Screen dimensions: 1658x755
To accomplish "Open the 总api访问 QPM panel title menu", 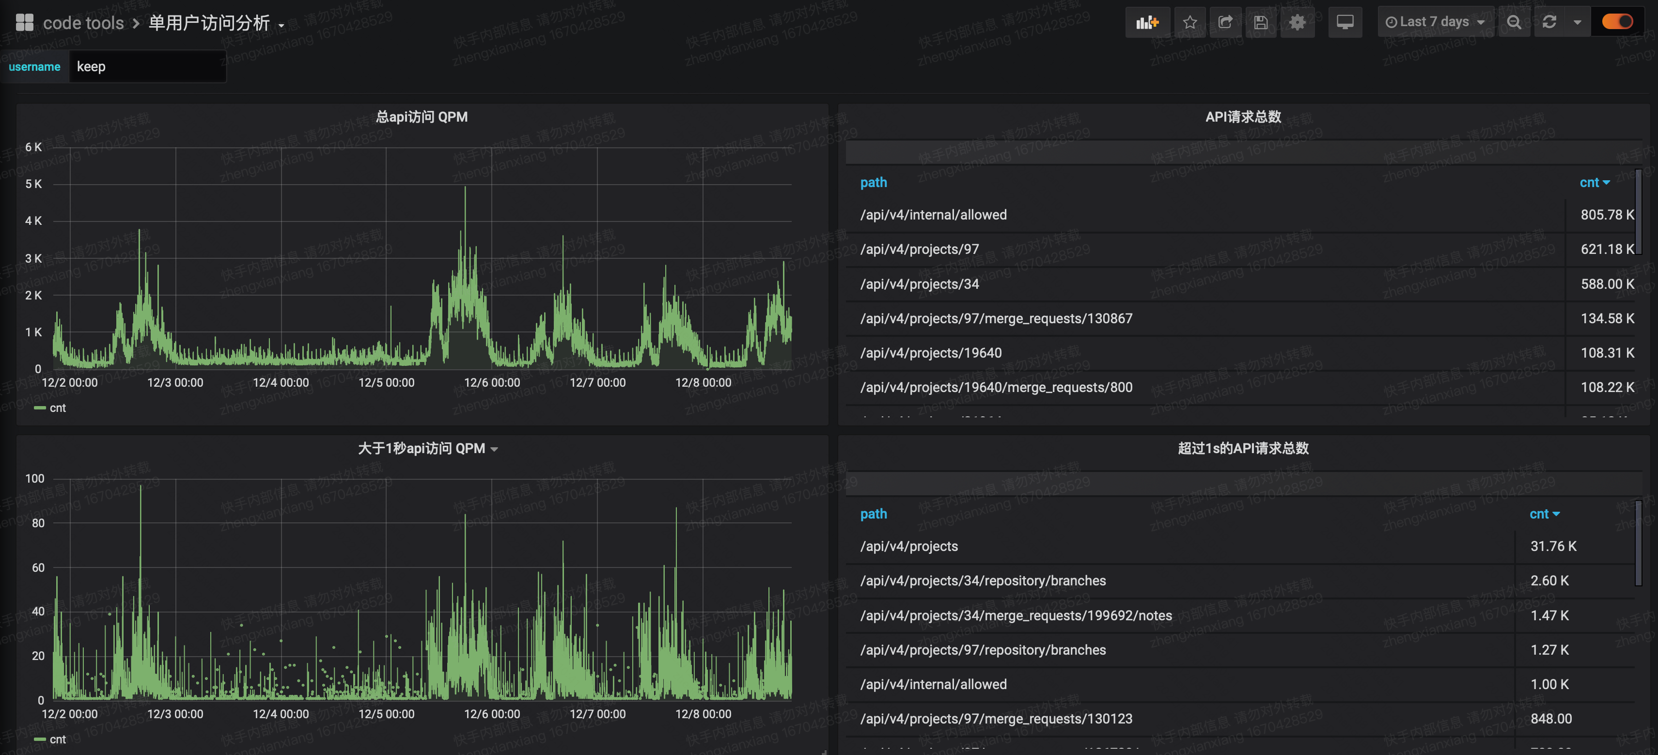I will point(422,116).
